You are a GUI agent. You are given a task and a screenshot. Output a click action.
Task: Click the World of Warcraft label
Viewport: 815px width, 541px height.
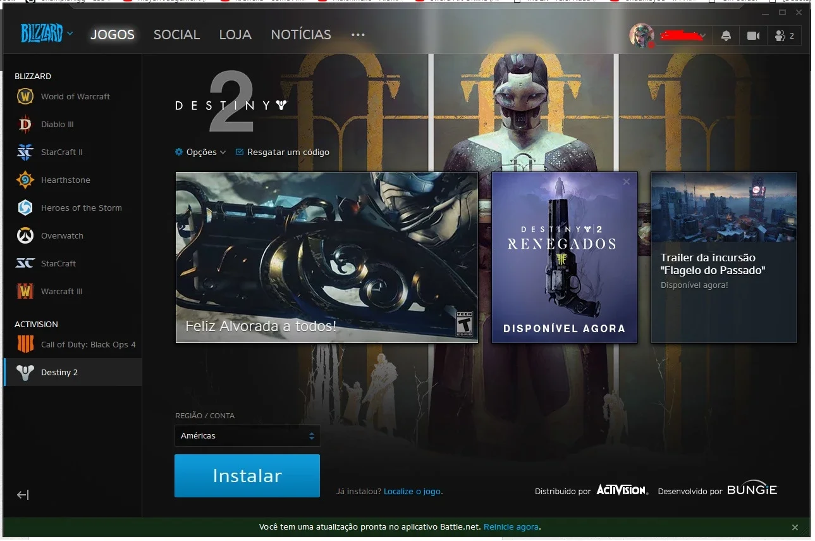[75, 97]
